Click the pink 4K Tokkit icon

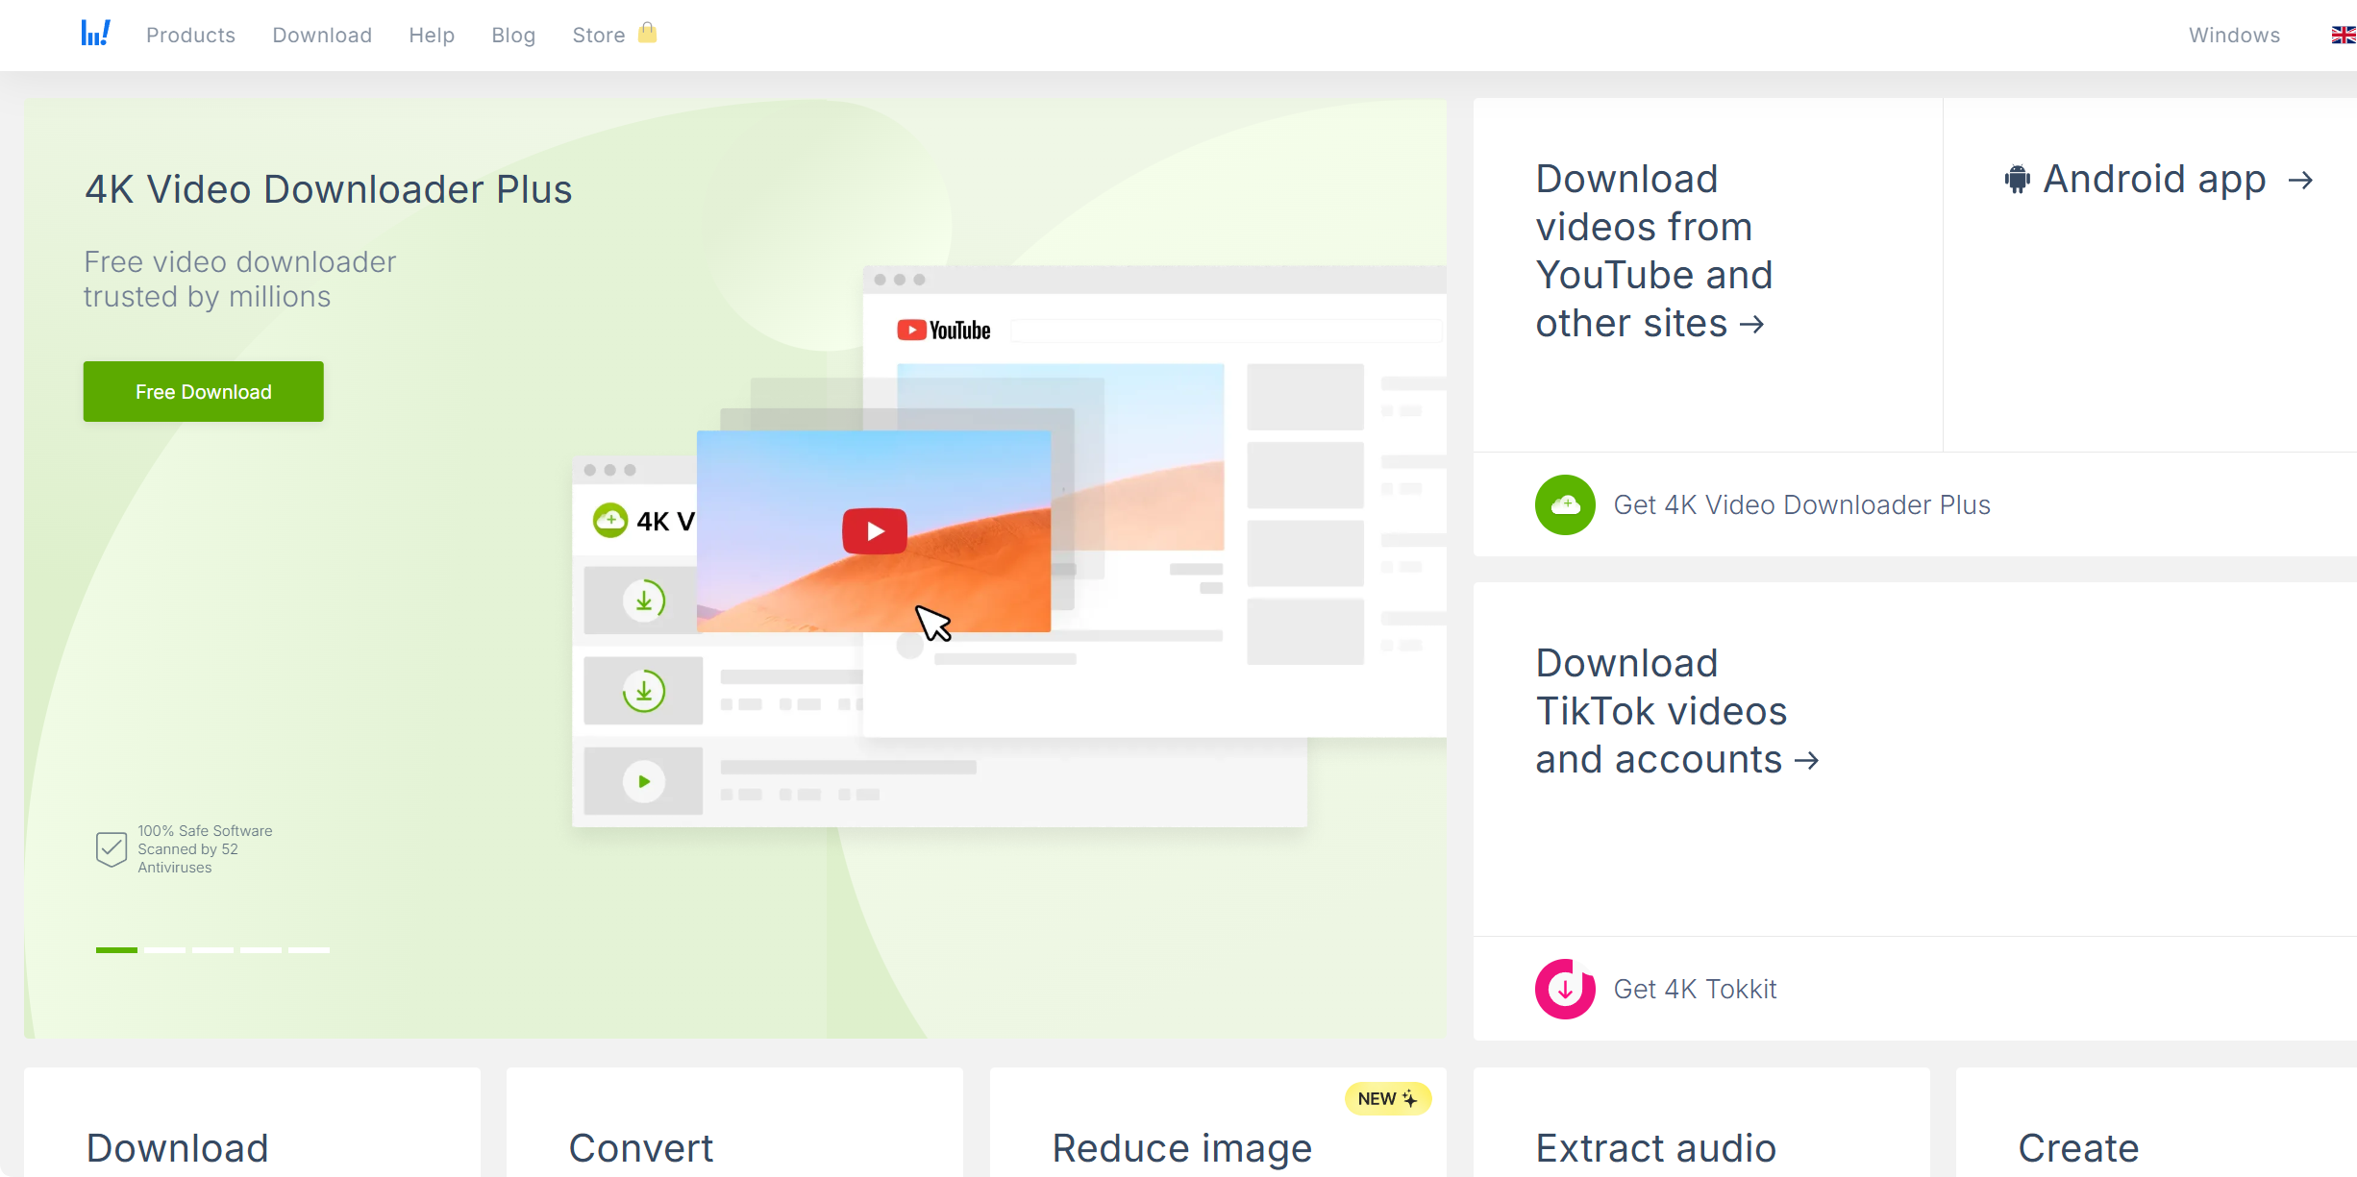(x=1565, y=989)
